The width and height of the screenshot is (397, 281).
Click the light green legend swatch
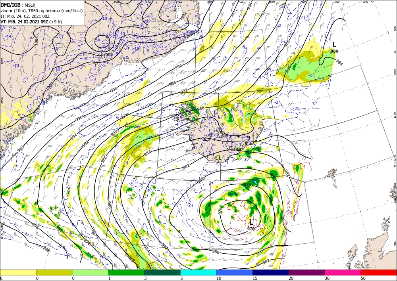[x=90, y=272]
